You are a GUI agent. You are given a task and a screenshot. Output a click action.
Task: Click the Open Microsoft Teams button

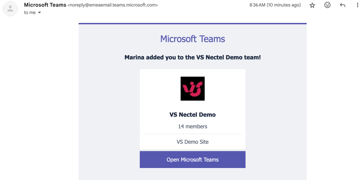192,159
